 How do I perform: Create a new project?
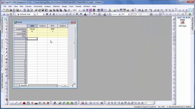[4, 10]
